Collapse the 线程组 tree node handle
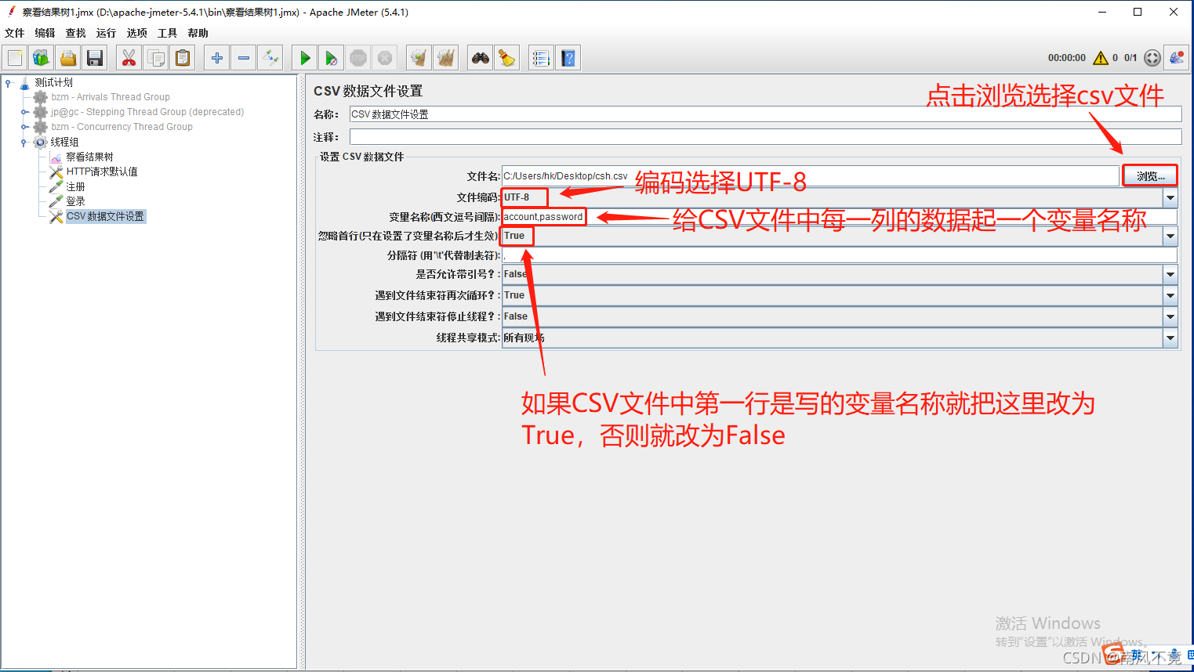1194x672 pixels. (24, 142)
